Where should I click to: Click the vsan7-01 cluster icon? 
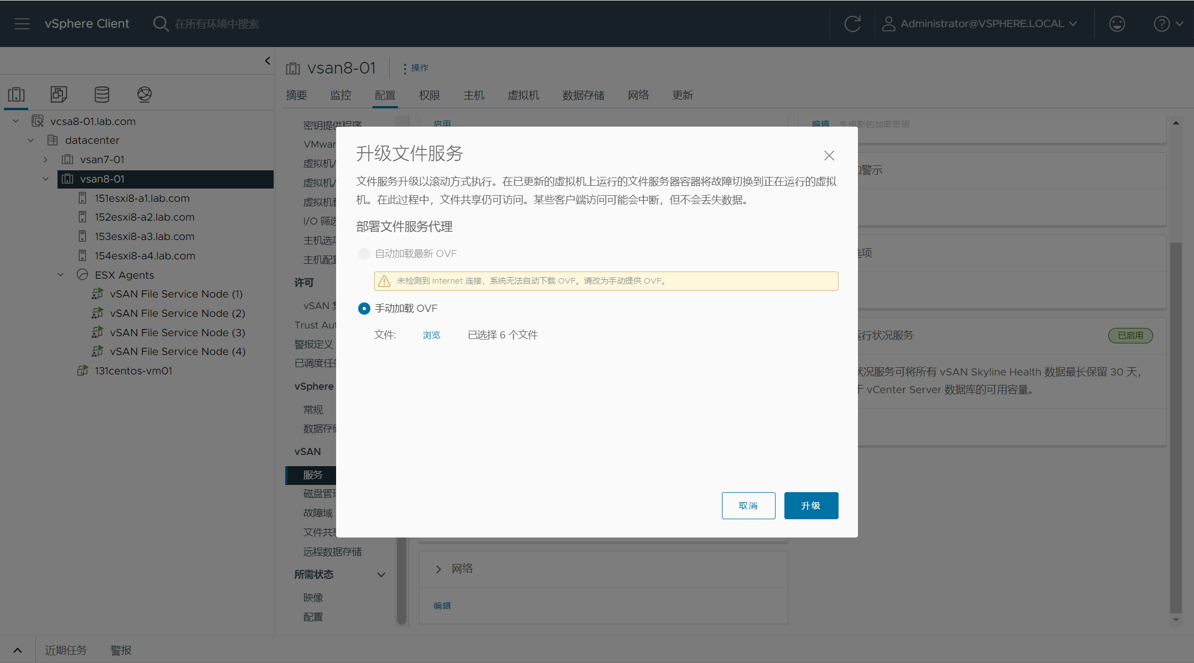pyautogui.click(x=67, y=159)
